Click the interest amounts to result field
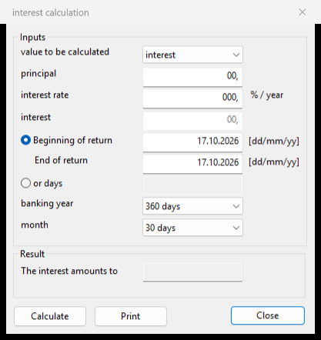The image size is (321, 340). tap(192, 272)
